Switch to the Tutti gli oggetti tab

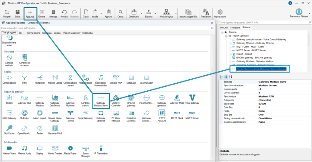(9, 32)
